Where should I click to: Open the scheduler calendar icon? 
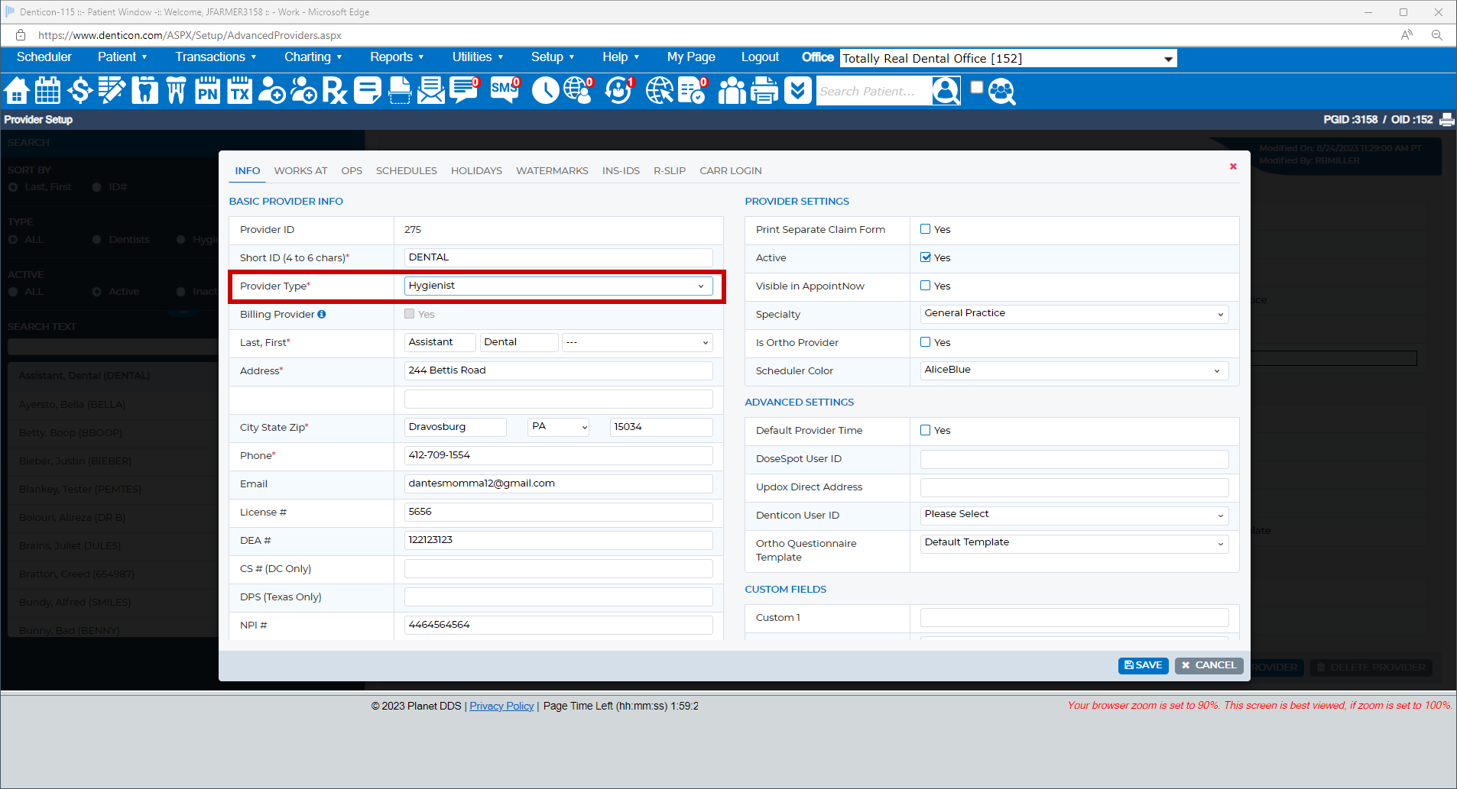[x=48, y=91]
